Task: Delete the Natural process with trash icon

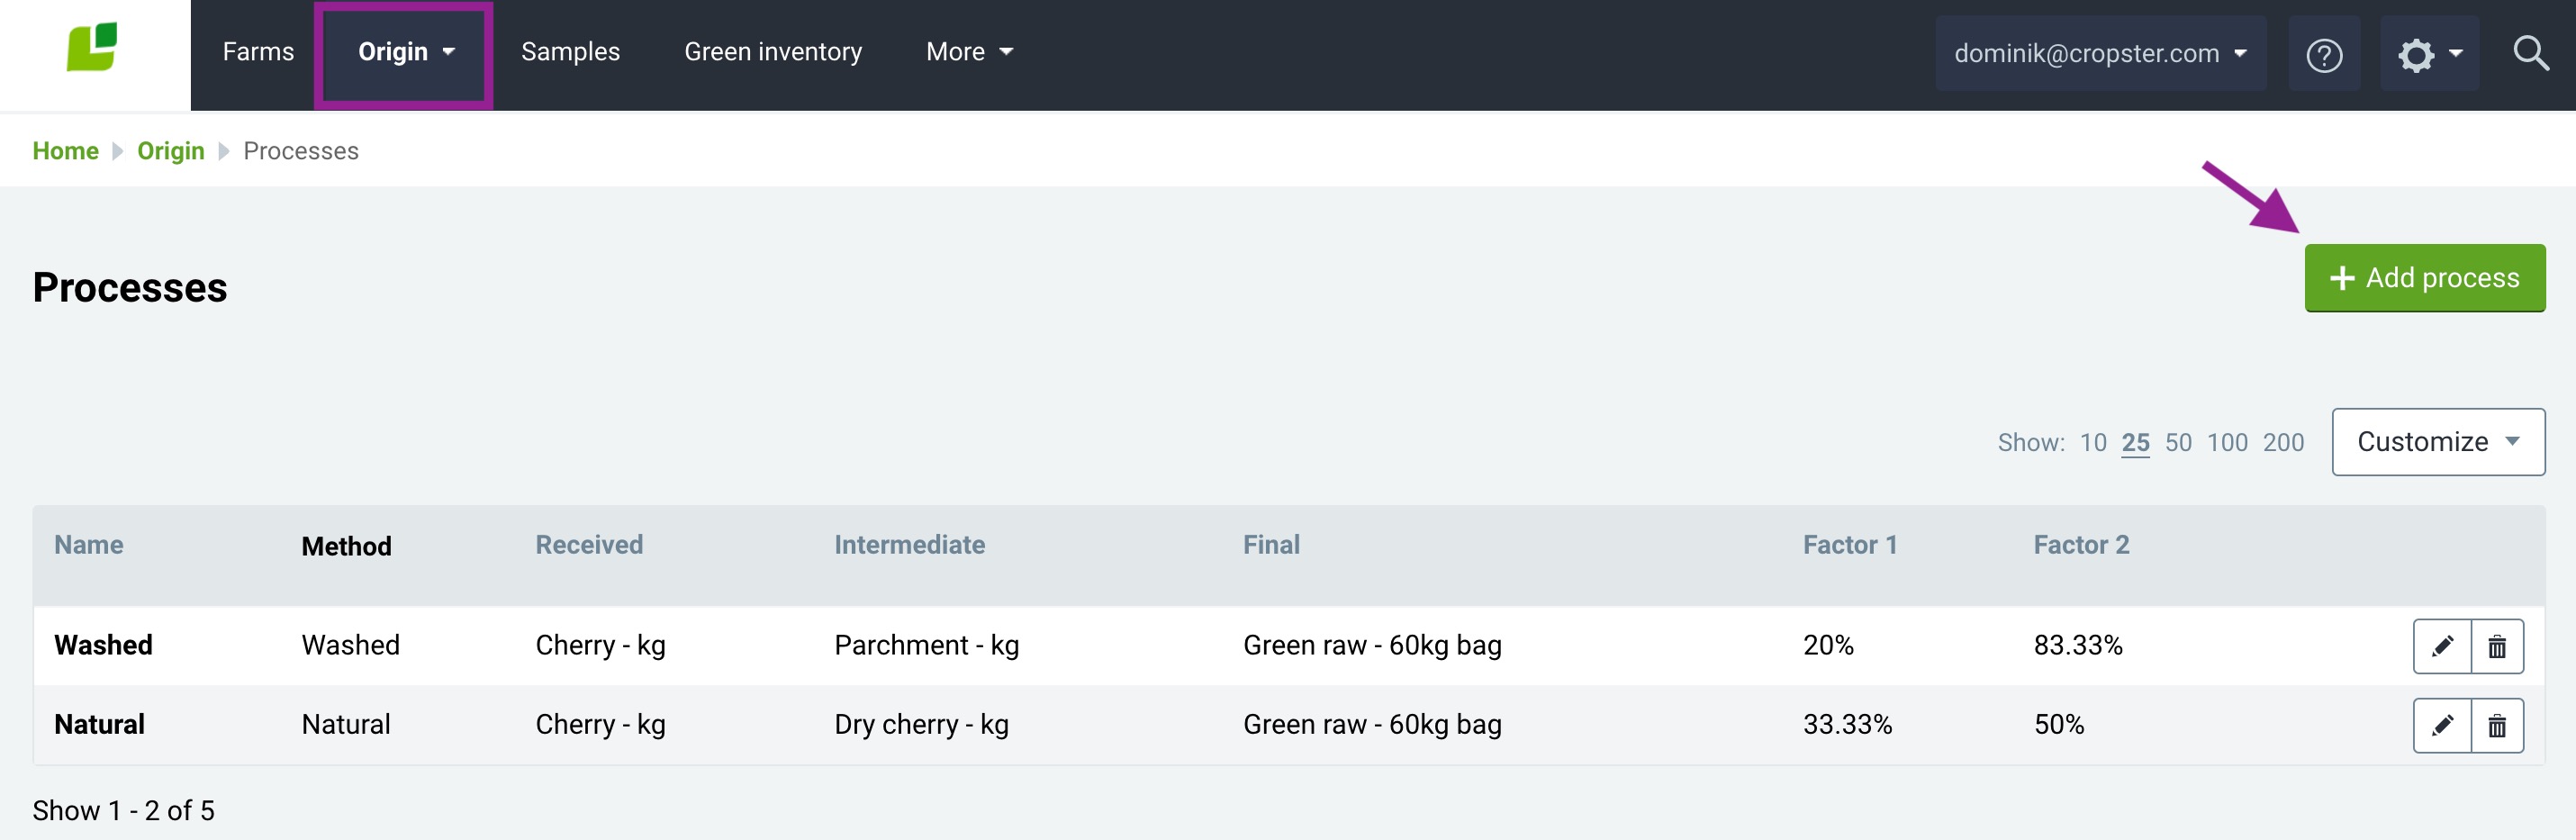Action: pos(2497,725)
